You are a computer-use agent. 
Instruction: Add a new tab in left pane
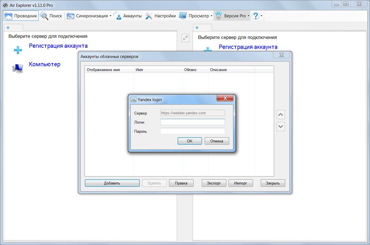(8, 28)
